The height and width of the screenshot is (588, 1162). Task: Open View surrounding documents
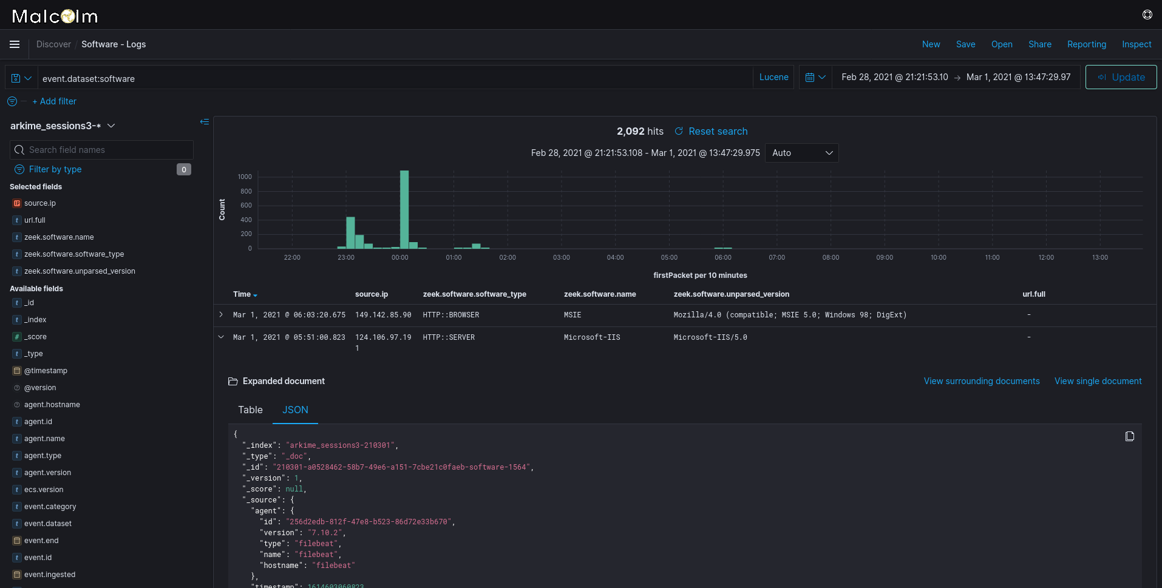(981, 381)
